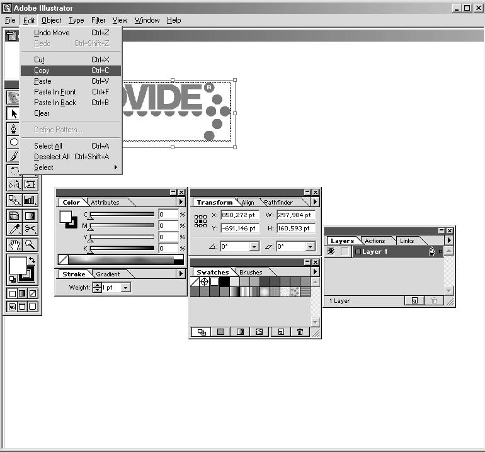Image resolution: width=485 pixels, height=452 pixels.
Task: Toggle visibility eye of Layer 1
Action: point(331,251)
